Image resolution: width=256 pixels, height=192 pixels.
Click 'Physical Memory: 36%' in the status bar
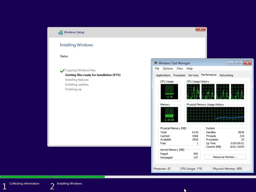coord(227,169)
